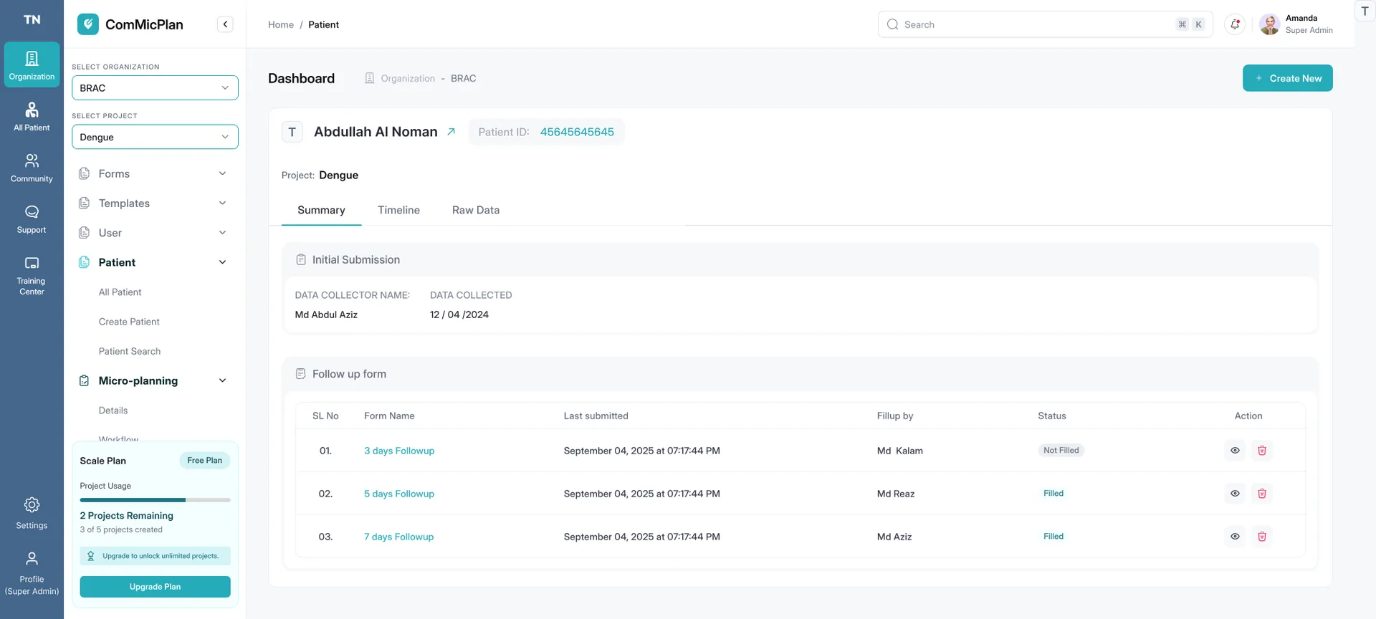Open the Dengue project dropdown

pos(155,137)
